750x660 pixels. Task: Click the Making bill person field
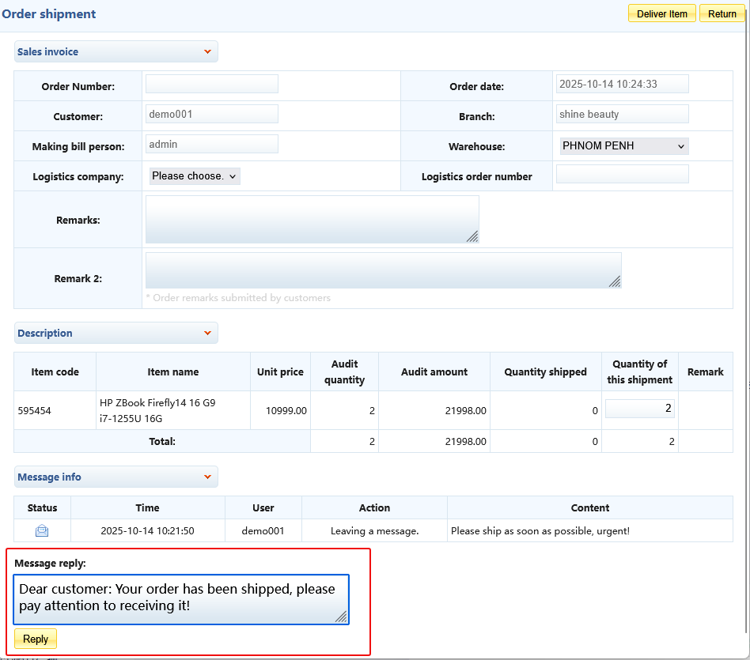pos(212,144)
